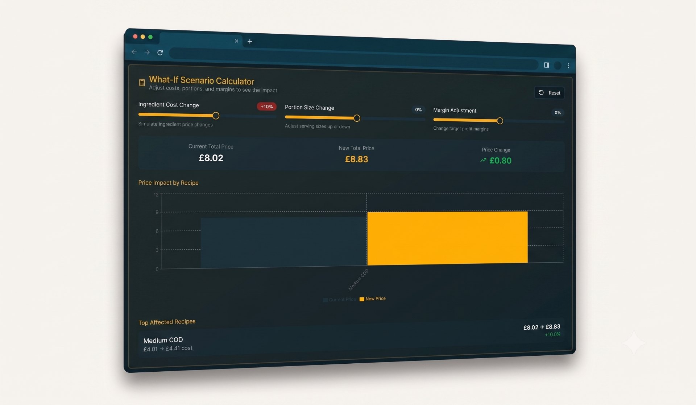Toggle New Price series in chart legend
The width and height of the screenshot is (696, 405).
[373, 299]
